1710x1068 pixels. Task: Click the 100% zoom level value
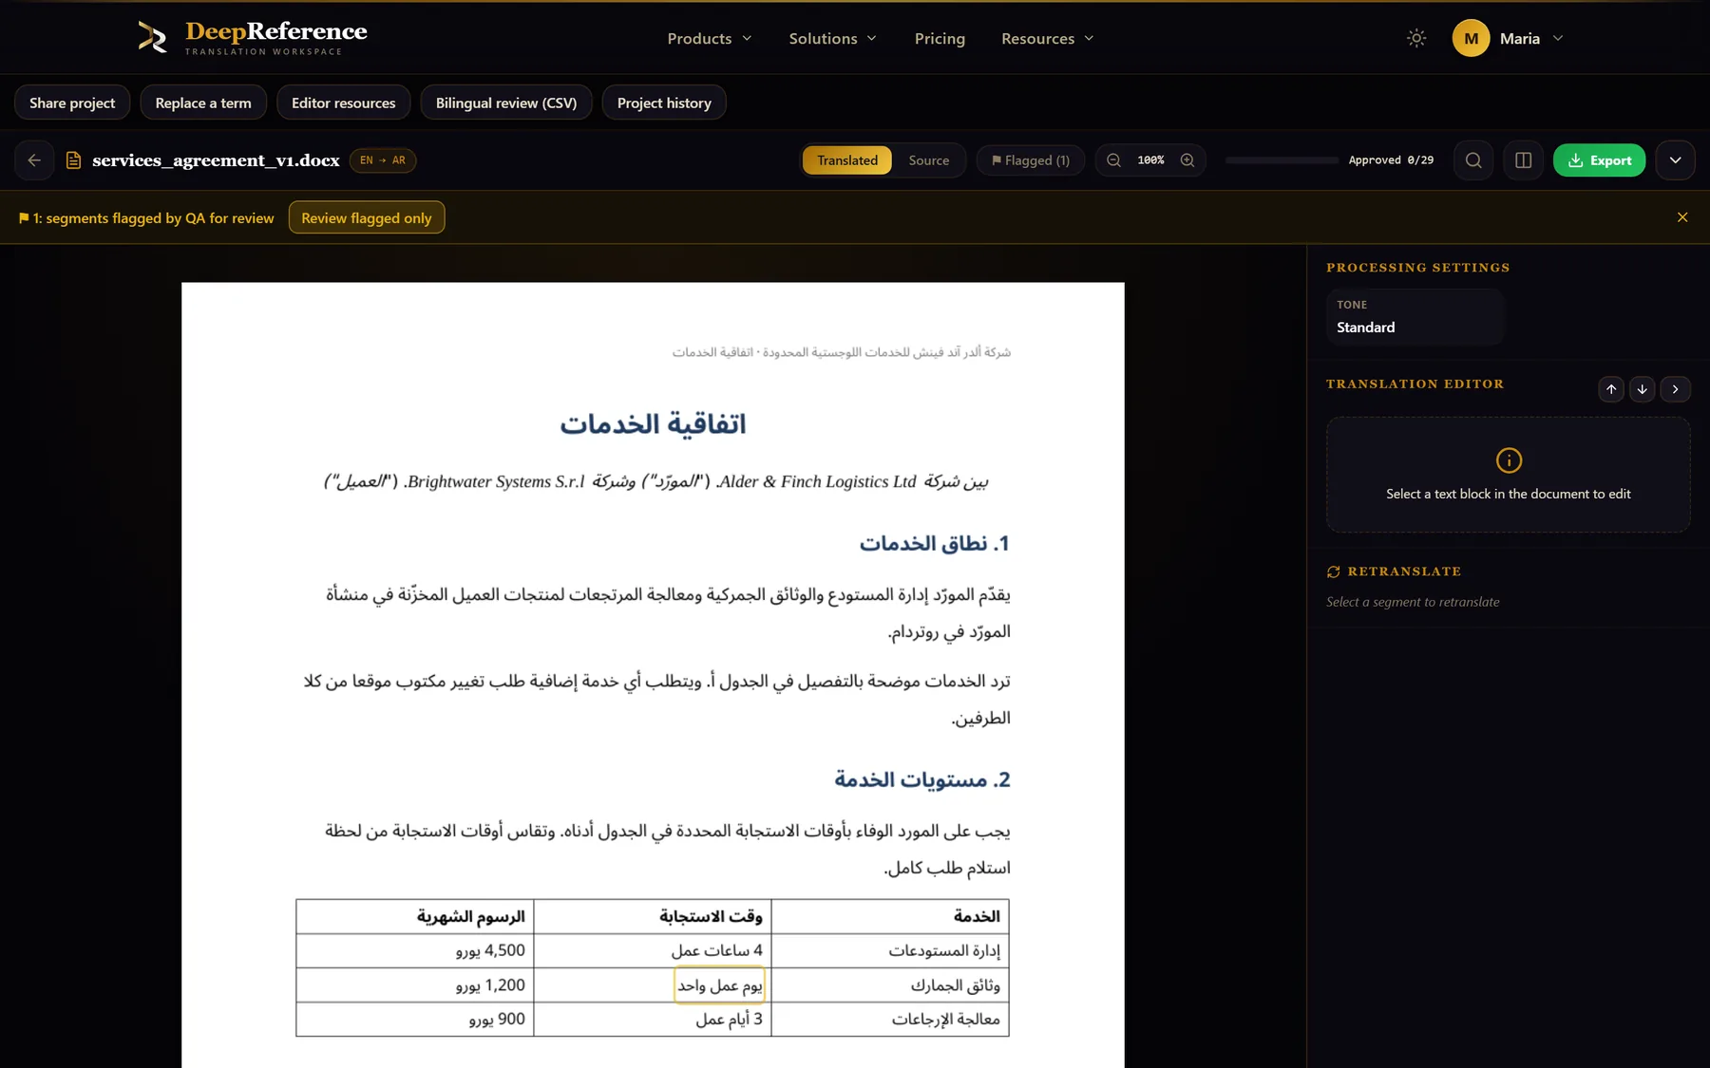pos(1150,160)
